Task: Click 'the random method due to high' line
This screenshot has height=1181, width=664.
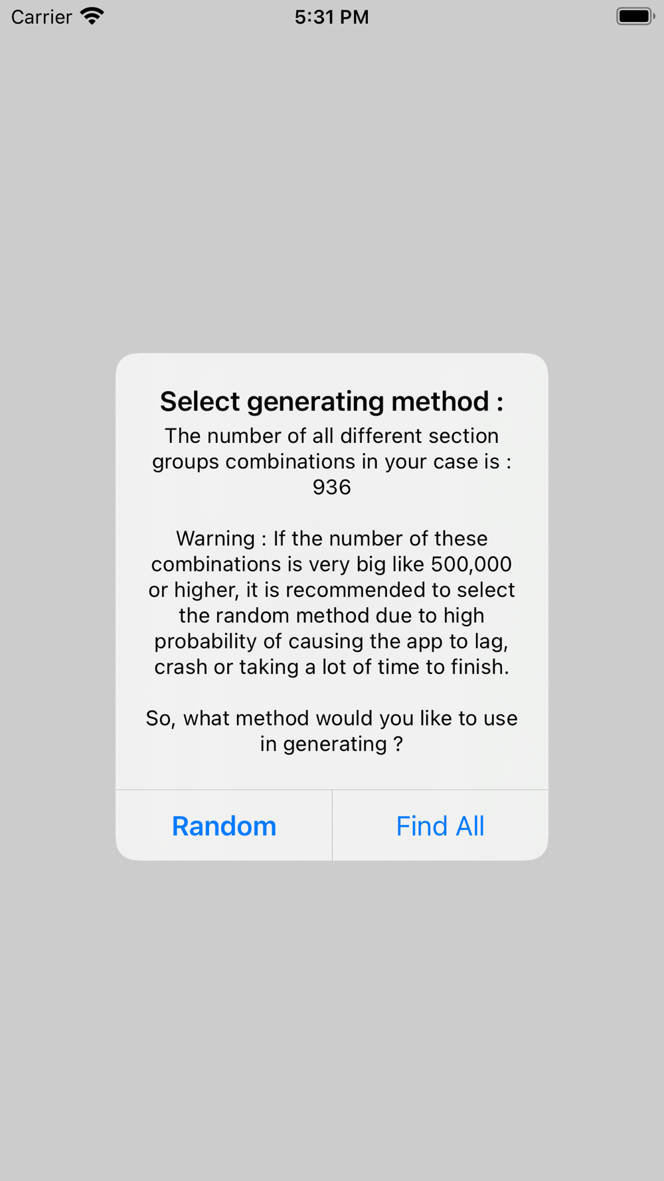Action: point(331,615)
